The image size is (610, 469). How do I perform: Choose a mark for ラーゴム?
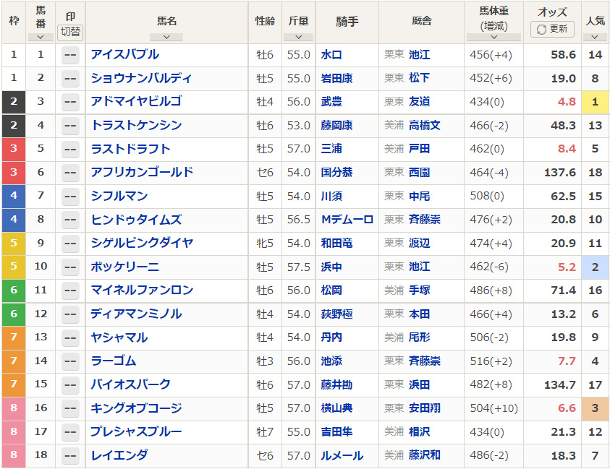pyautogui.click(x=70, y=361)
